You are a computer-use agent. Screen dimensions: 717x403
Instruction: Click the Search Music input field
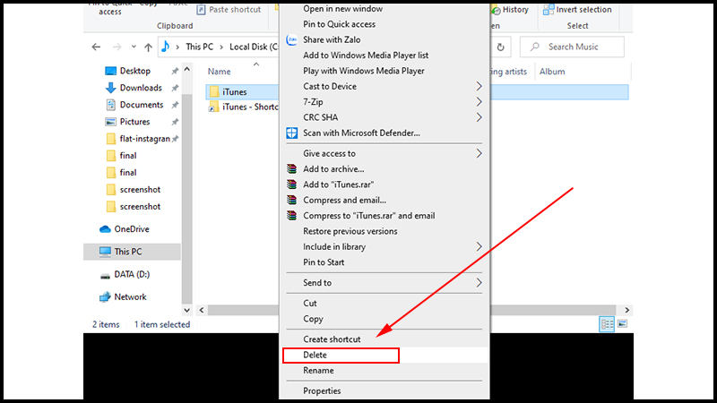point(572,47)
